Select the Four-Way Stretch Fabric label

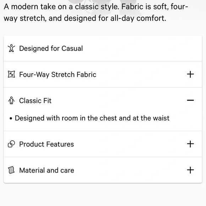tap(58, 75)
